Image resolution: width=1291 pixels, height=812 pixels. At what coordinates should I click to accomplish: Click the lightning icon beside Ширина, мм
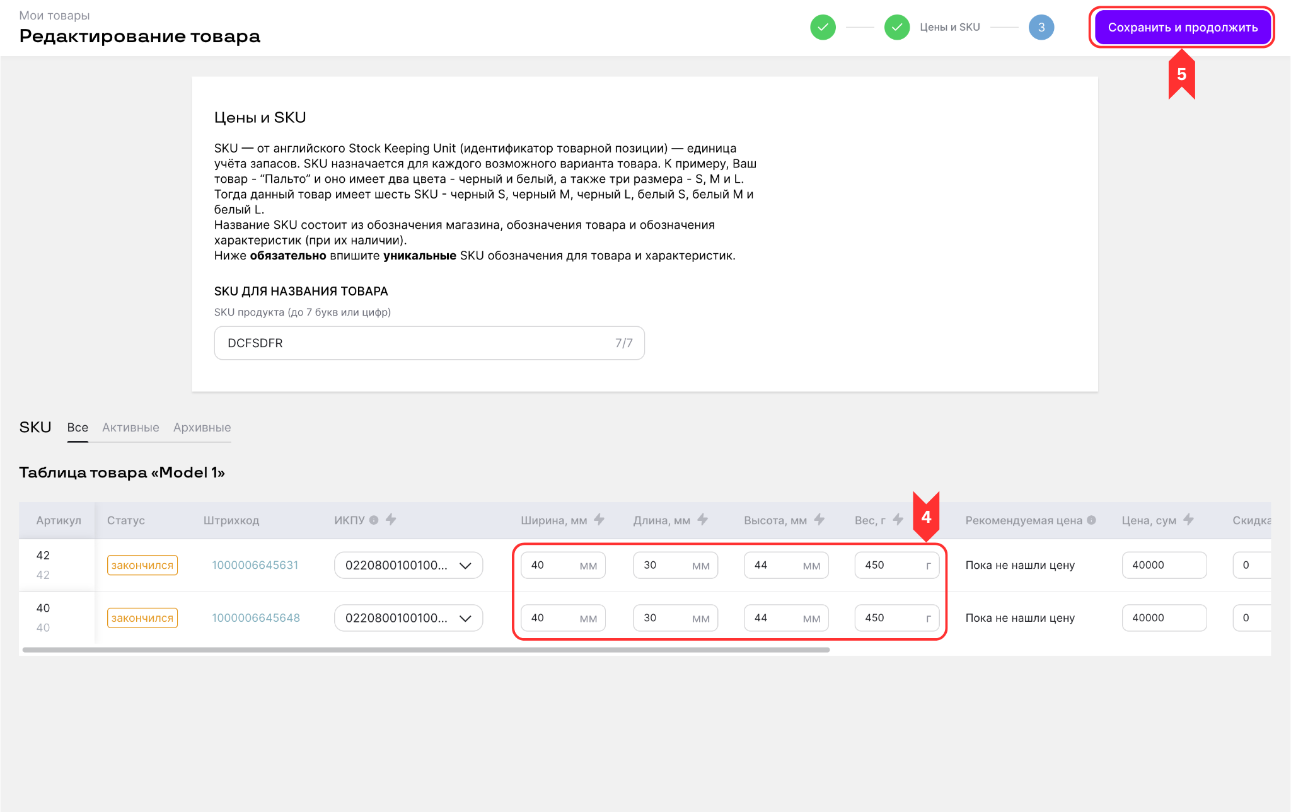point(599,520)
